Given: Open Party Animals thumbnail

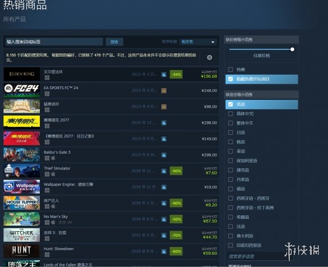Looking at the screenshot, I should coord(21,106).
